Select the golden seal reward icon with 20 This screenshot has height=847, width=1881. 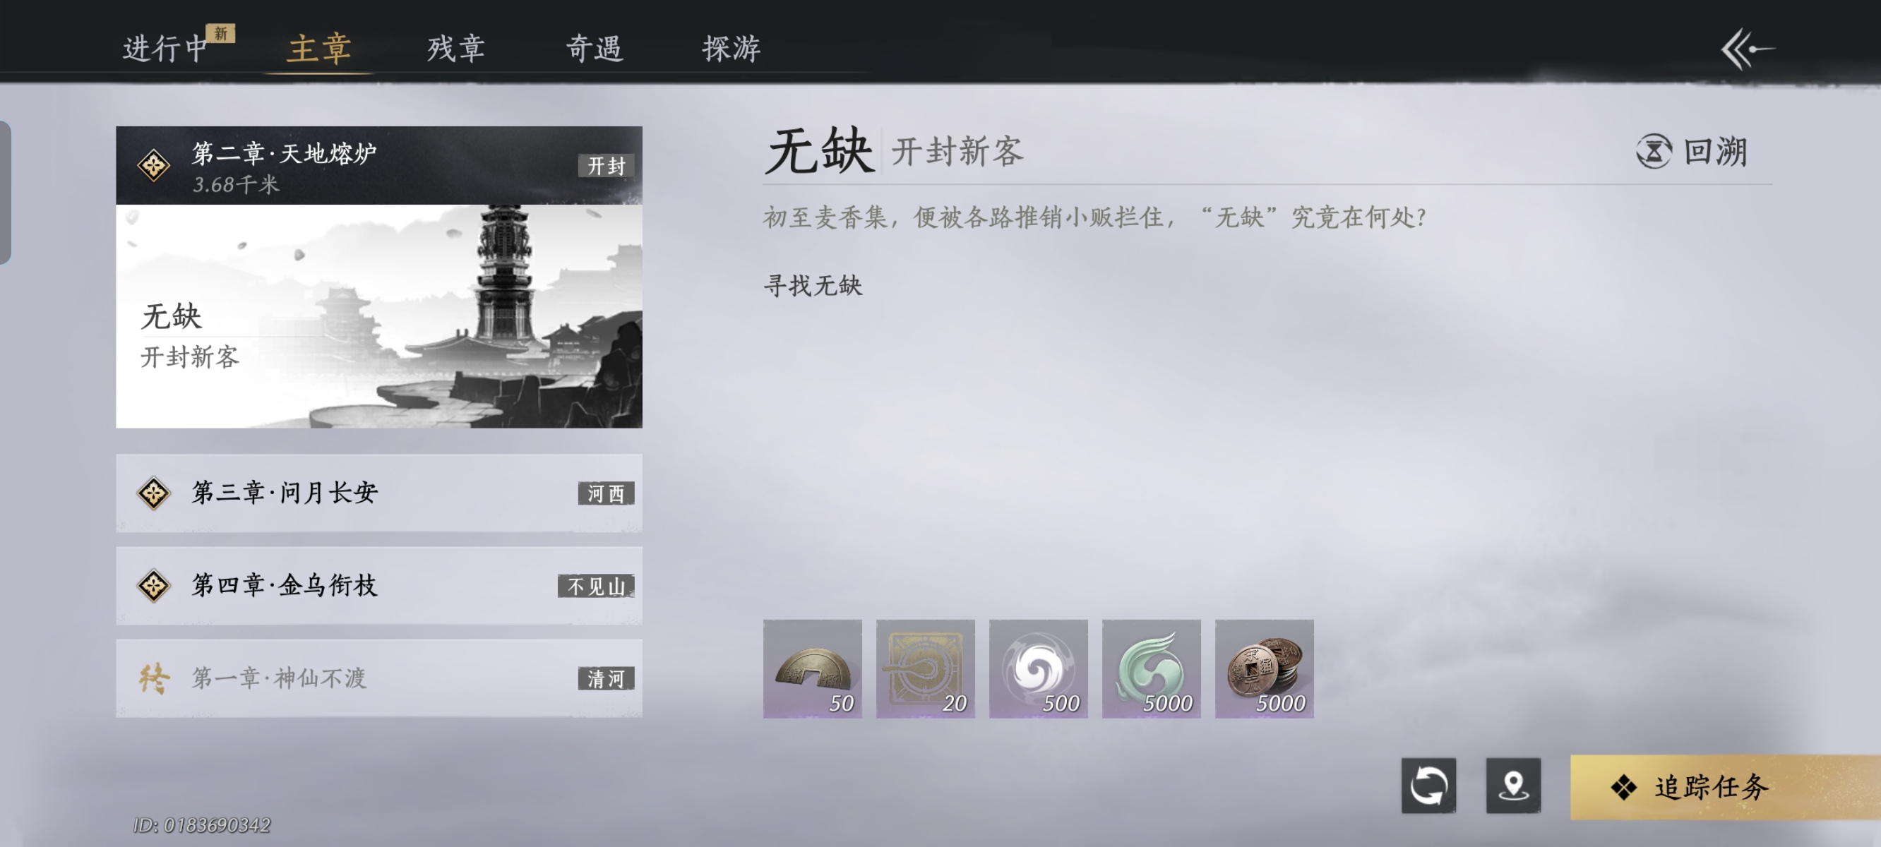pos(925,668)
